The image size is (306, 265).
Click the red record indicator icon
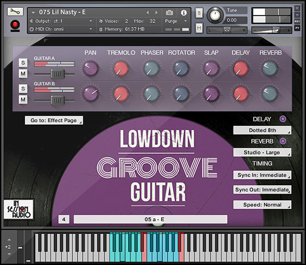click(15, 25)
